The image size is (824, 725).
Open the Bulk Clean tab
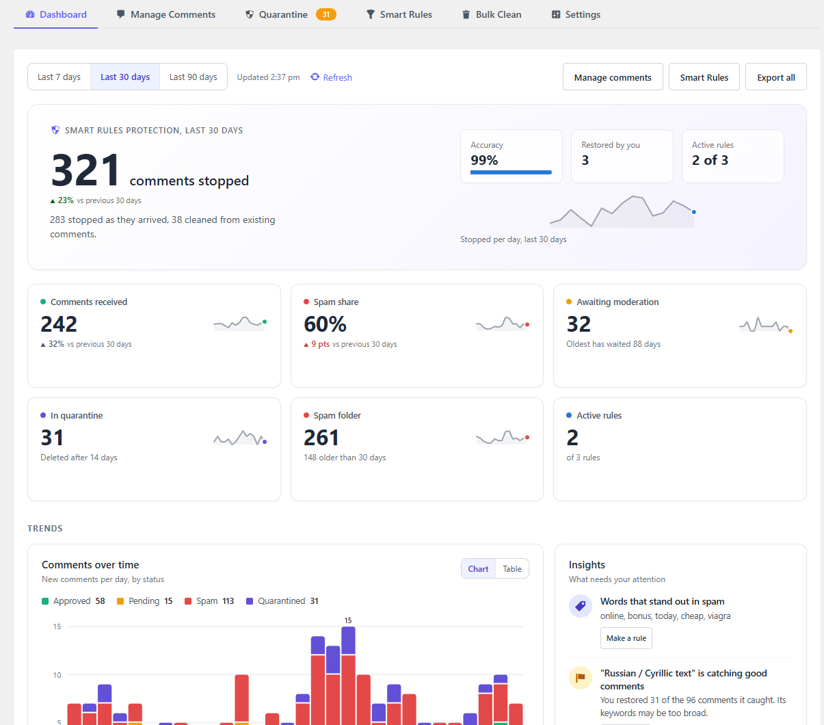492,14
